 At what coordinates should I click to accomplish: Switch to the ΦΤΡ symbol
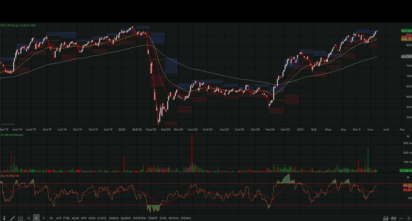coord(84,218)
